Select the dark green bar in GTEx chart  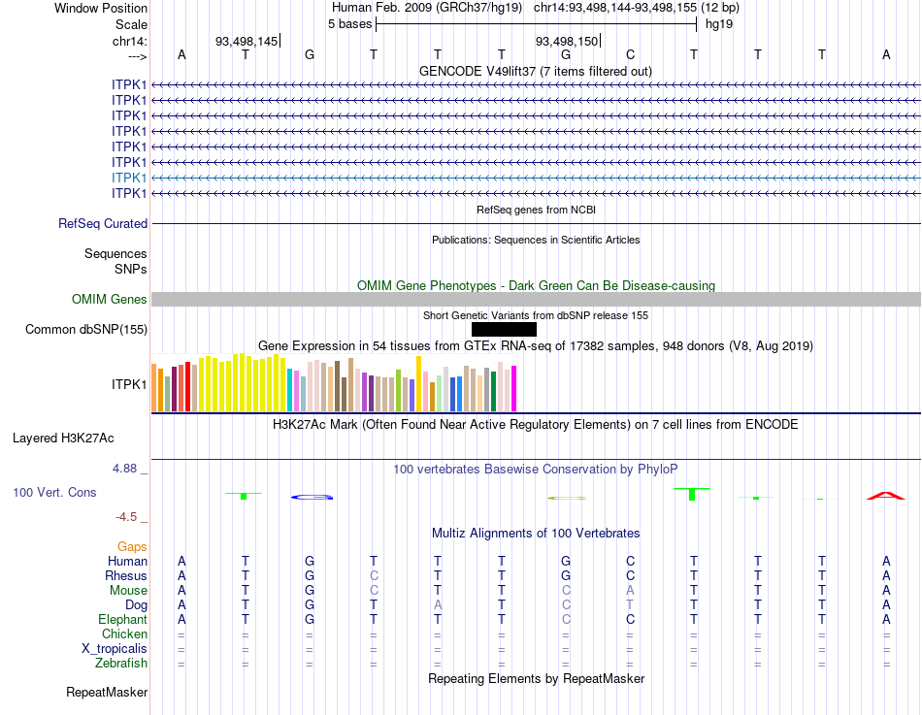tap(493, 392)
